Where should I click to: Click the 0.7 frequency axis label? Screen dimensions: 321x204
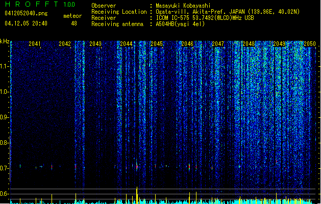(x=4, y=168)
